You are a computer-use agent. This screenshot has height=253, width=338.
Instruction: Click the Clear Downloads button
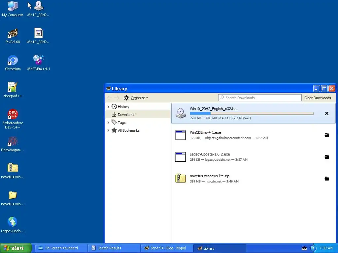pos(318,98)
